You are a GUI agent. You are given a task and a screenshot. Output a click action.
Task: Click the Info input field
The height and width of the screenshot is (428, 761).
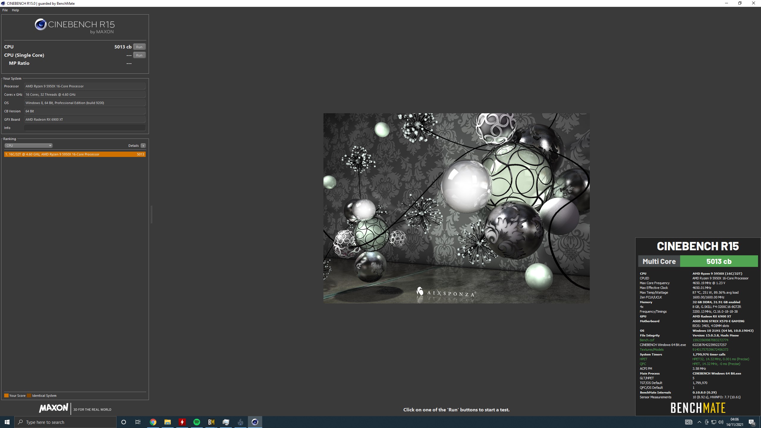click(85, 128)
